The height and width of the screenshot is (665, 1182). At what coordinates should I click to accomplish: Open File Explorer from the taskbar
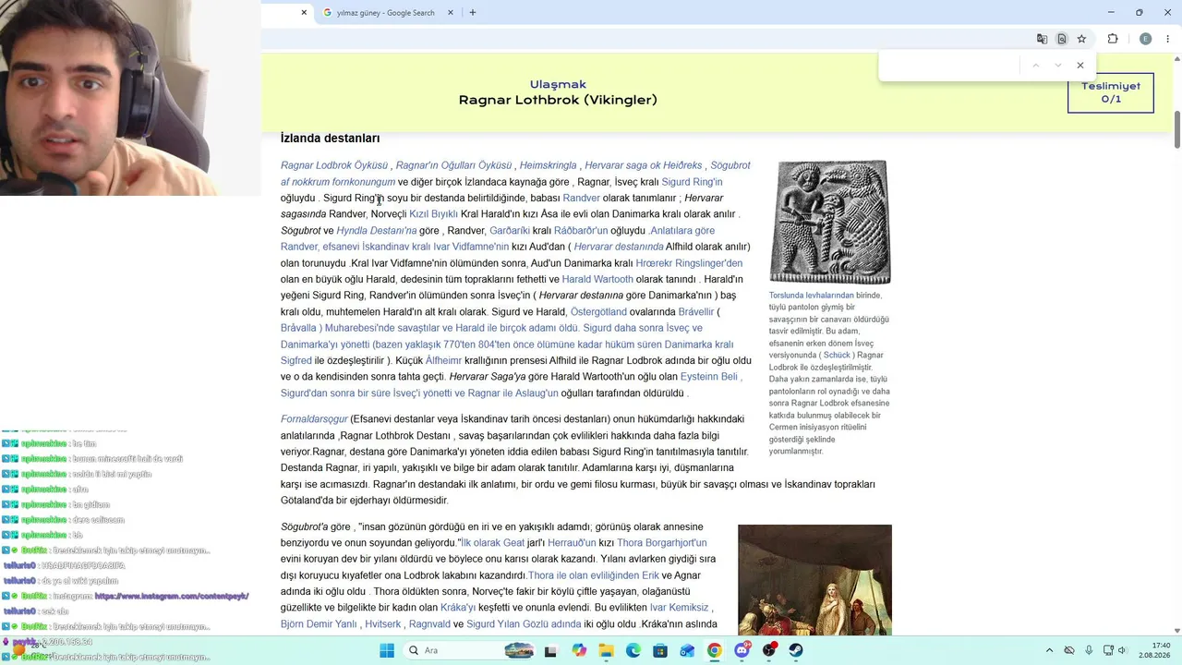(x=606, y=650)
